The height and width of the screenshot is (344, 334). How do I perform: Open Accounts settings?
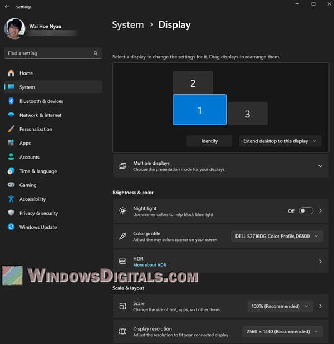pos(53,157)
